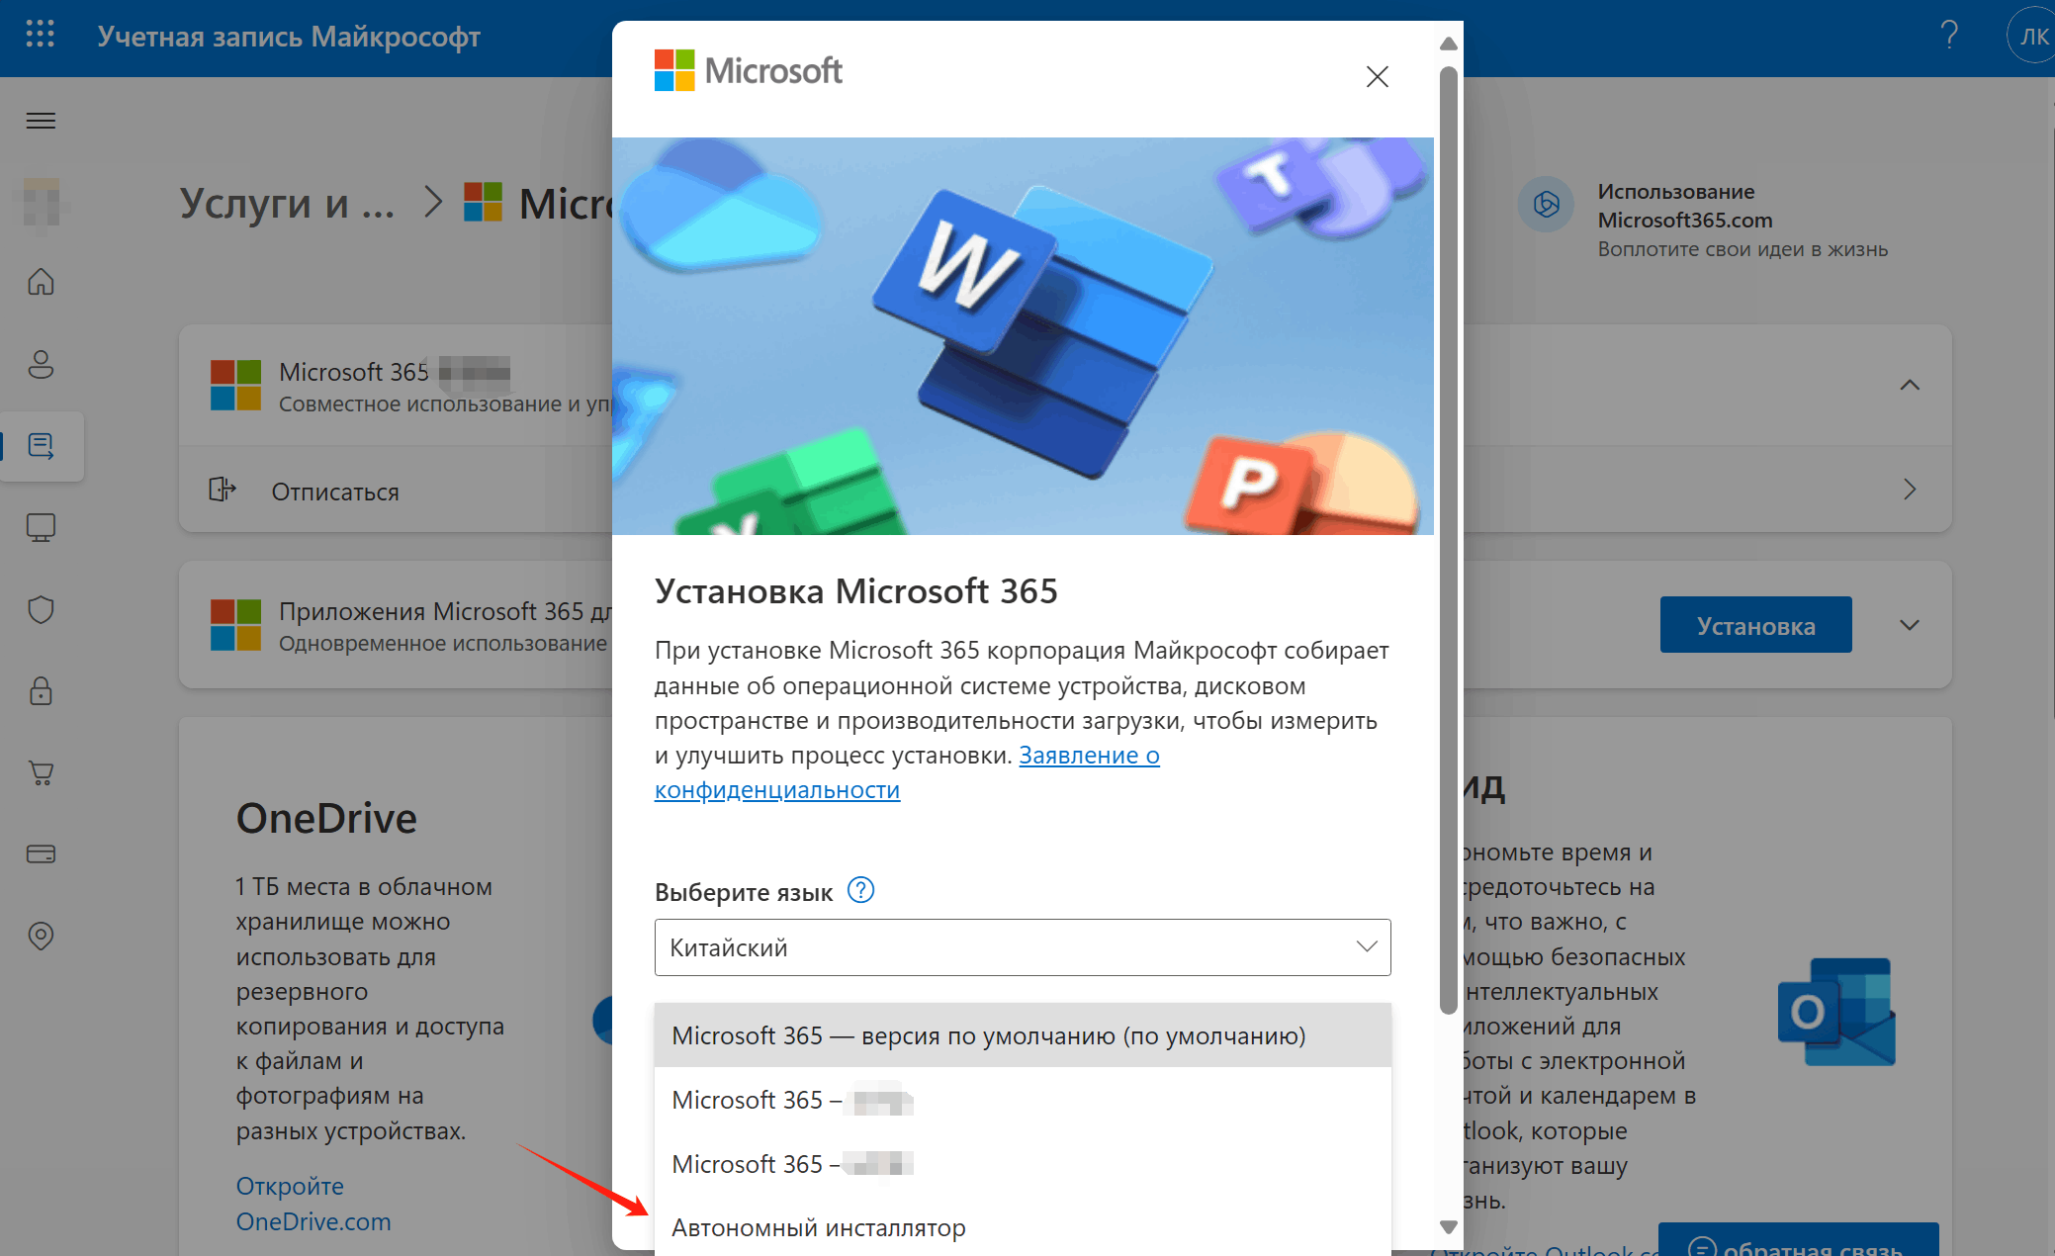Choose the third Microsoft 365 version option

click(x=1023, y=1164)
